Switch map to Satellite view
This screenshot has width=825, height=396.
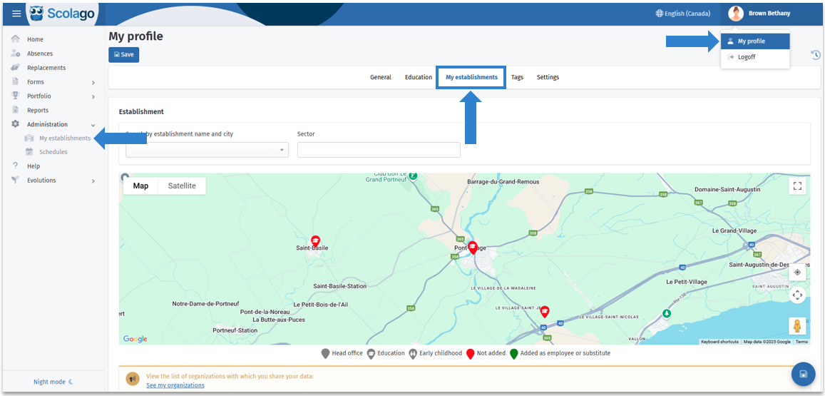tap(182, 186)
